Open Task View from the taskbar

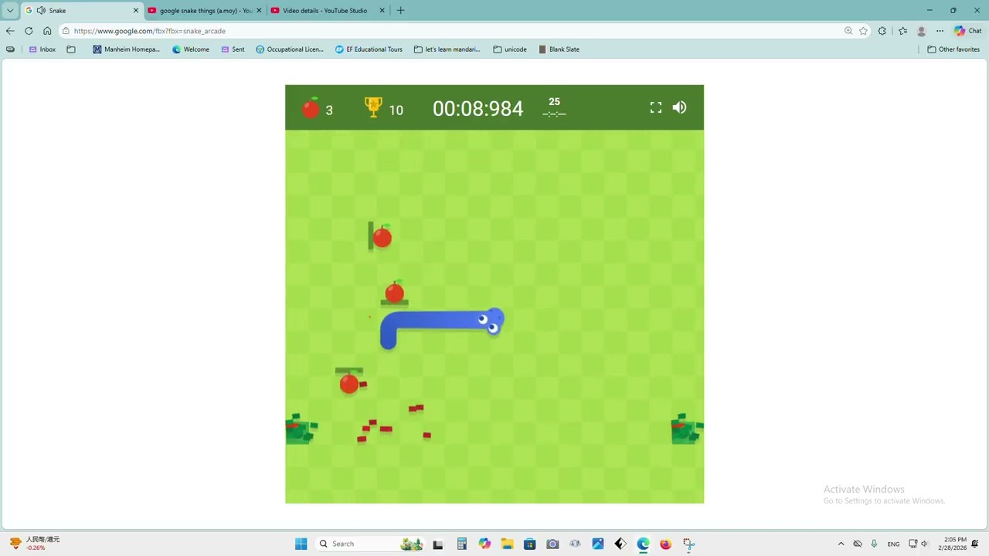(438, 544)
